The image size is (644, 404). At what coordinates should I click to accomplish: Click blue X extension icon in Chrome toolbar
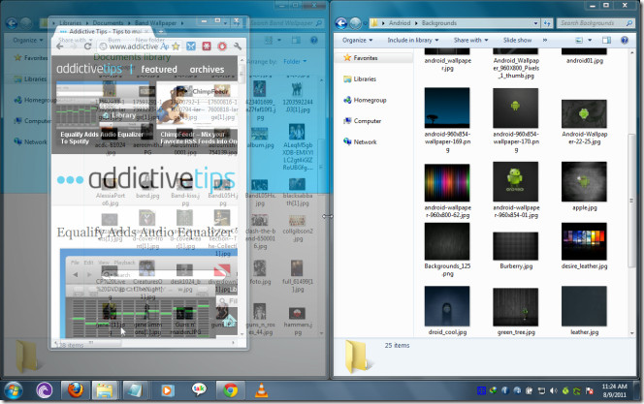click(x=191, y=47)
